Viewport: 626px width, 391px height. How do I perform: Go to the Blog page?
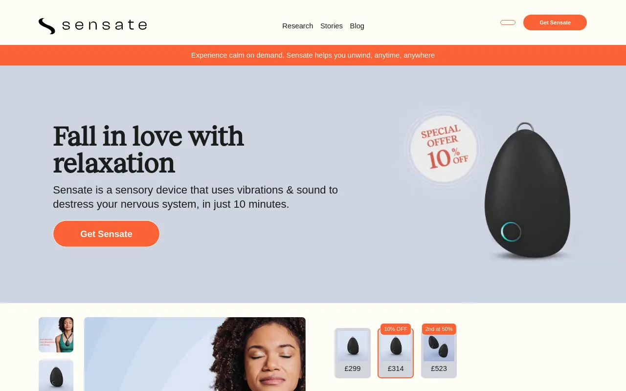357,26
